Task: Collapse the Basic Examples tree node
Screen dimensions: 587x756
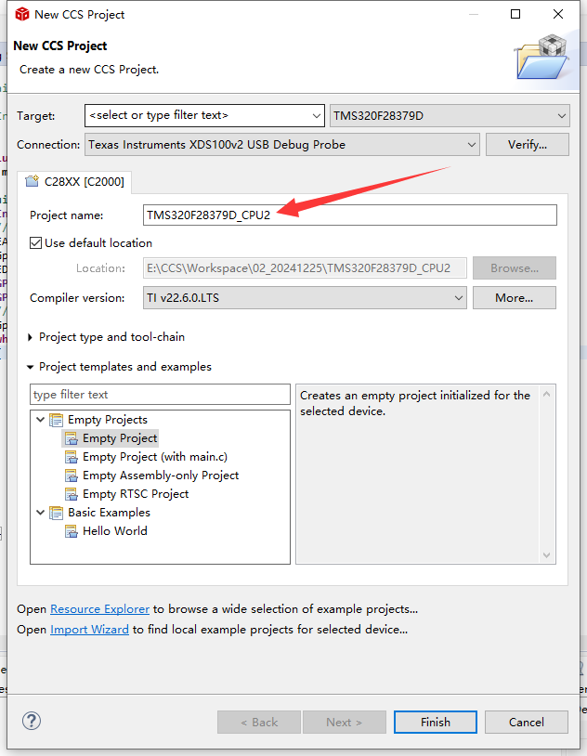Action: click(x=41, y=512)
